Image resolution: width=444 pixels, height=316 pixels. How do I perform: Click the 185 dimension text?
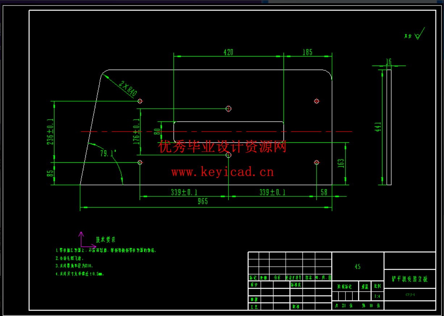click(307, 53)
